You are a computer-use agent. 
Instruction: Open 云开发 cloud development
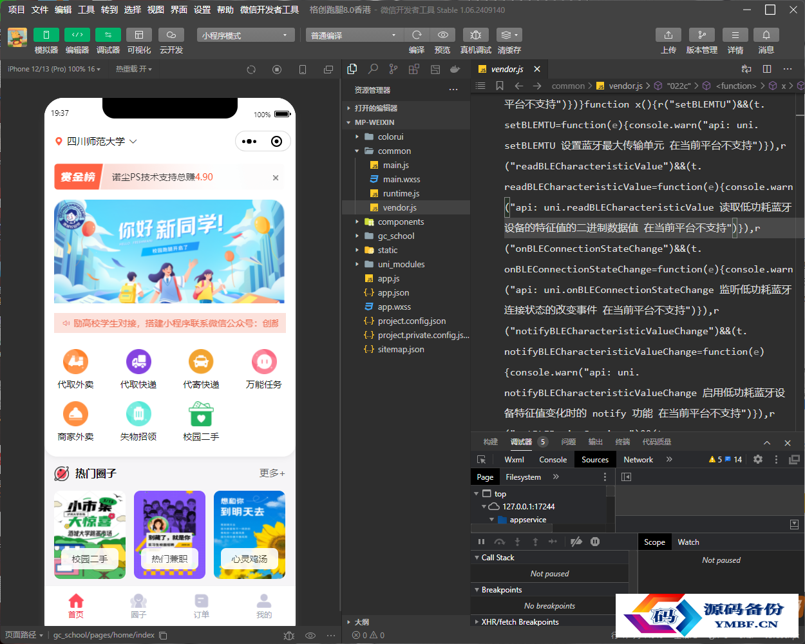(171, 35)
